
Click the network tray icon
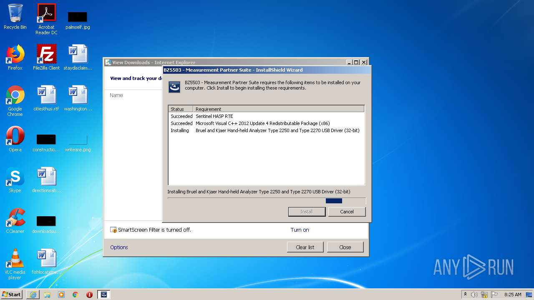[484, 295]
